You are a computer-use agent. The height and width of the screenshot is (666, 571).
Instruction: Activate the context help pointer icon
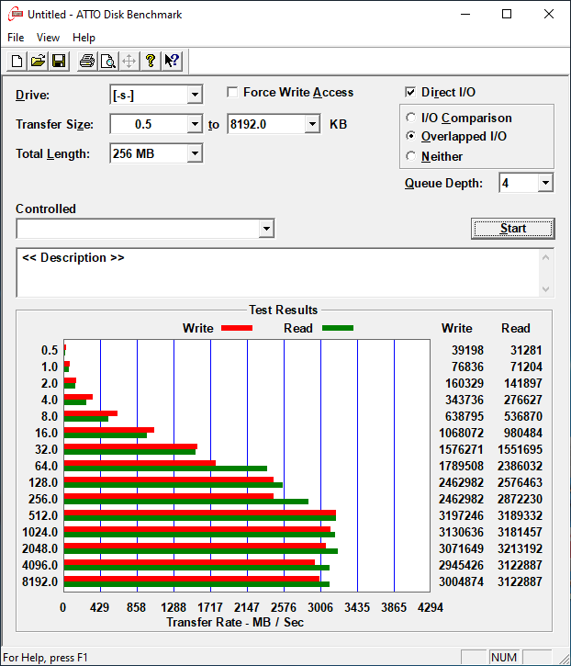172,62
